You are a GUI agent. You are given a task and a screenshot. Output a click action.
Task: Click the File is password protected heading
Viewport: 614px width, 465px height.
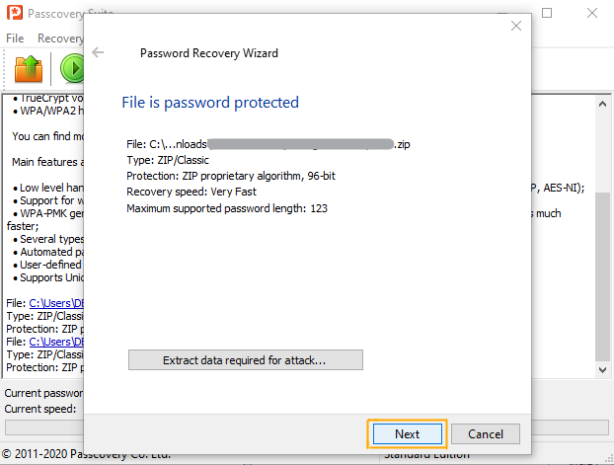pyautogui.click(x=209, y=103)
